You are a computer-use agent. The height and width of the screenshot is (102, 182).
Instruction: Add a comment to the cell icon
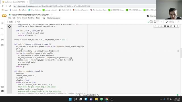(x=165, y=26)
